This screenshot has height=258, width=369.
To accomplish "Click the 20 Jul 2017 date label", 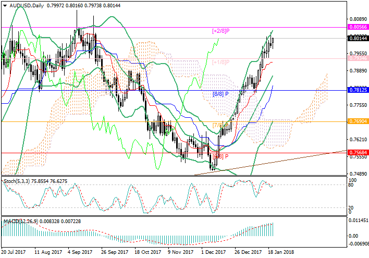I will [14, 252].
